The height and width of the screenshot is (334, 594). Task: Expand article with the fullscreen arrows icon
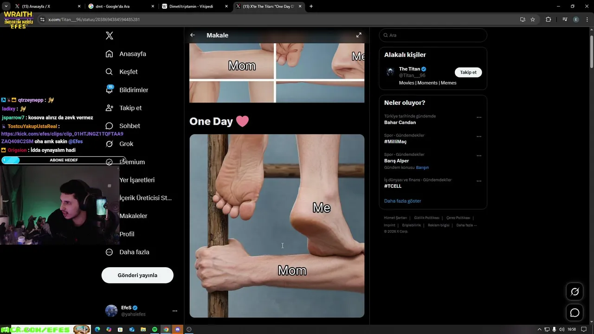[359, 35]
